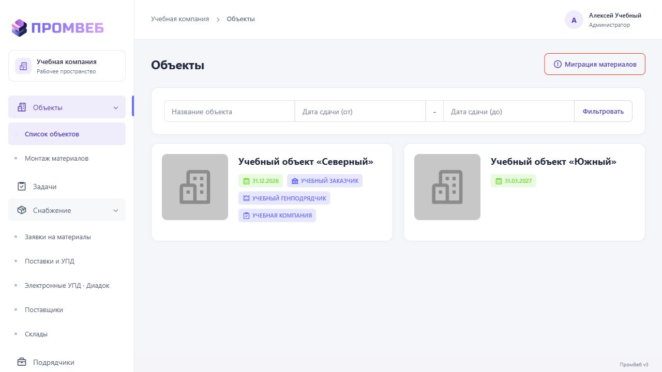The height and width of the screenshot is (372, 662).
Task: Open the Задачи menu item
Action: pos(67,187)
